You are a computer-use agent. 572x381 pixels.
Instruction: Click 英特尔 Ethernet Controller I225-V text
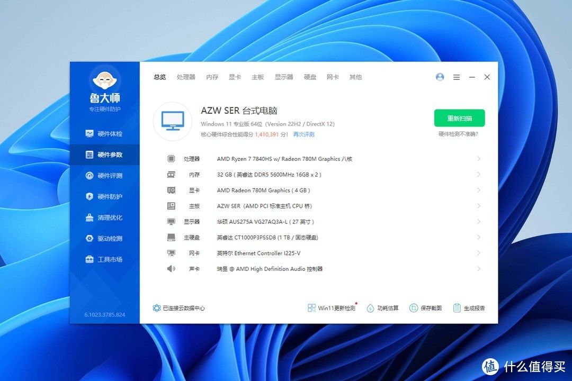[258, 253]
